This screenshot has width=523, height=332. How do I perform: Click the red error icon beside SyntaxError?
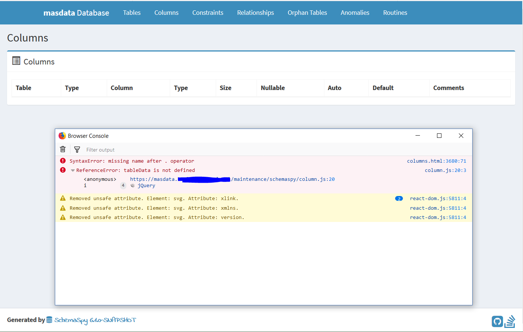(x=63, y=160)
